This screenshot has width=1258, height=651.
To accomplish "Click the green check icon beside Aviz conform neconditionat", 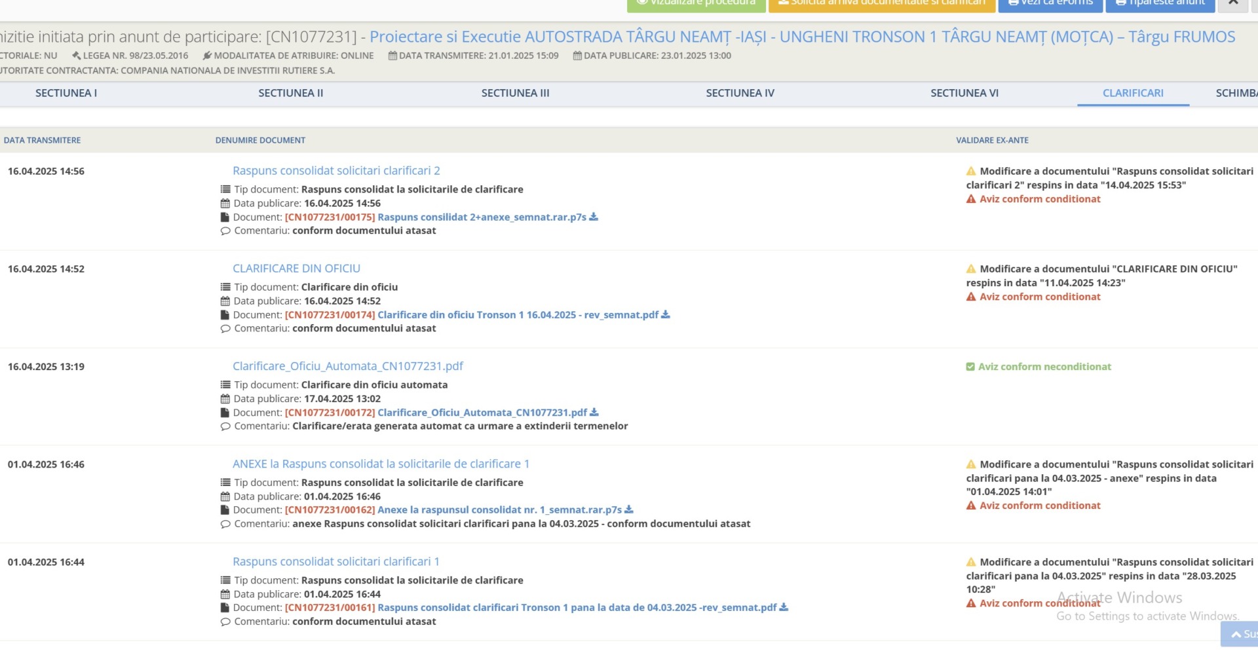I will tap(970, 367).
